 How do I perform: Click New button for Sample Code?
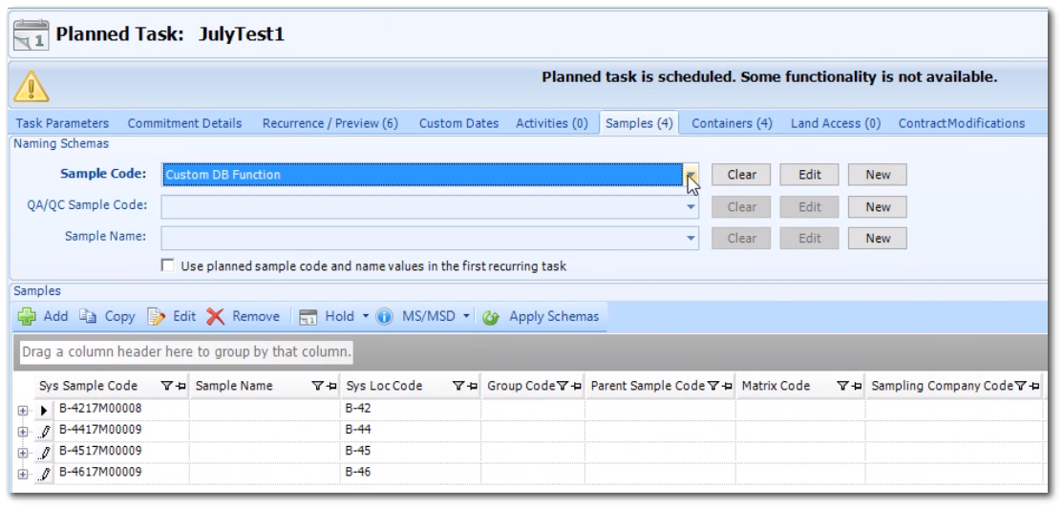[878, 175]
